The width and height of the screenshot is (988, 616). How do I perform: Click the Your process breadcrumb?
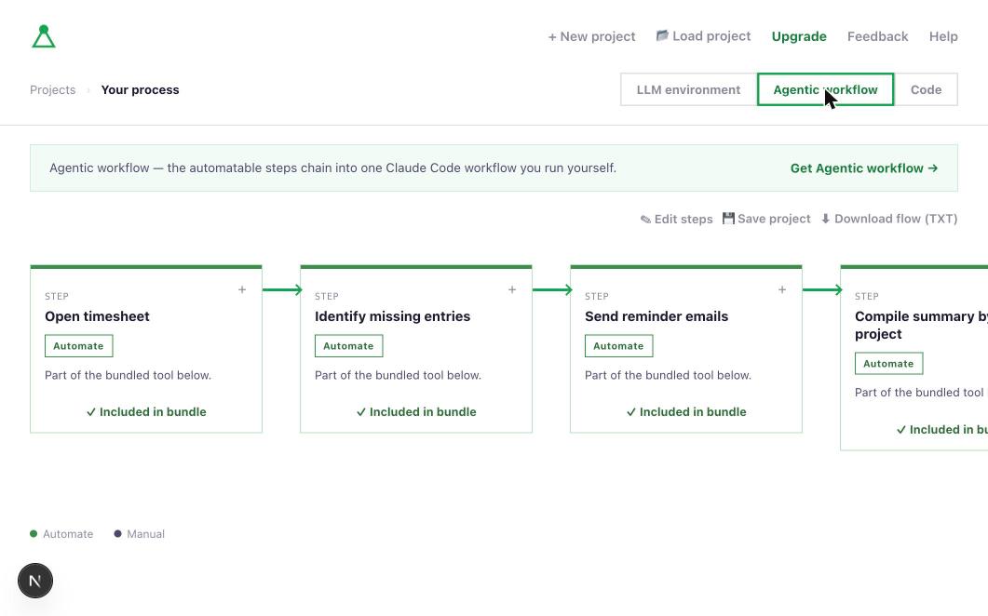(x=140, y=90)
